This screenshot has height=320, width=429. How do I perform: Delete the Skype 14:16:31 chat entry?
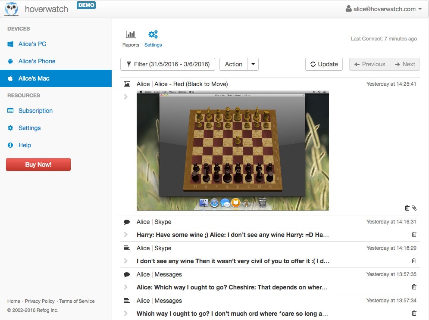click(x=414, y=234)
